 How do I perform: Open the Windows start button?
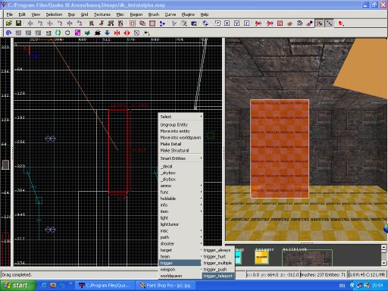(17, 286)
